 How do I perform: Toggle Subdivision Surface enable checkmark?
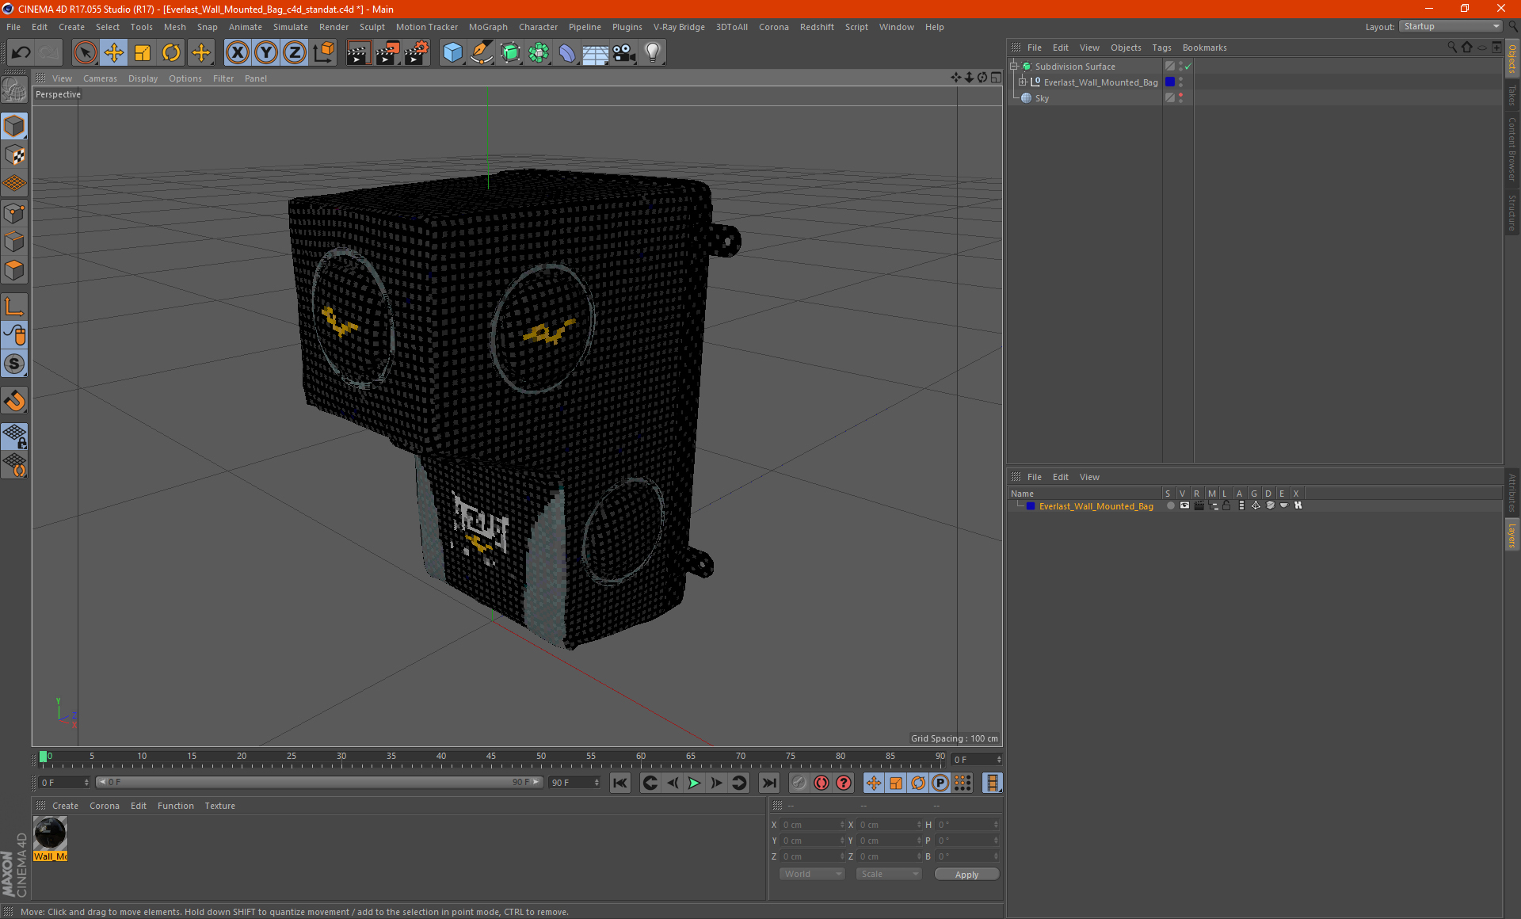(x=1187, y=67)
